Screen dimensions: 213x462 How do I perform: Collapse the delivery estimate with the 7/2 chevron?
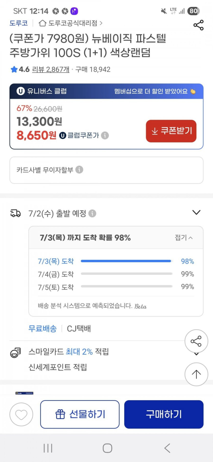[196, 212]
